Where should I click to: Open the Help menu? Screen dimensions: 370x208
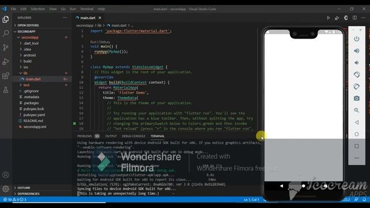pos(101,9)
